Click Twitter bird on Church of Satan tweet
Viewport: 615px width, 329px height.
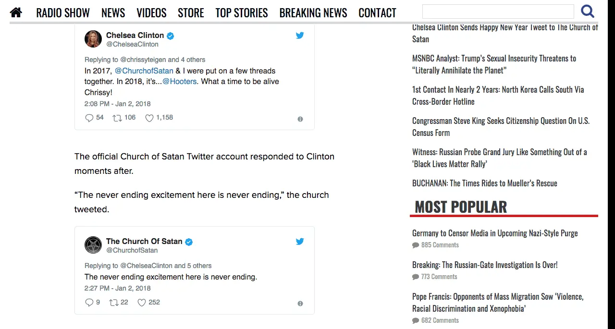tap(300, 242)
